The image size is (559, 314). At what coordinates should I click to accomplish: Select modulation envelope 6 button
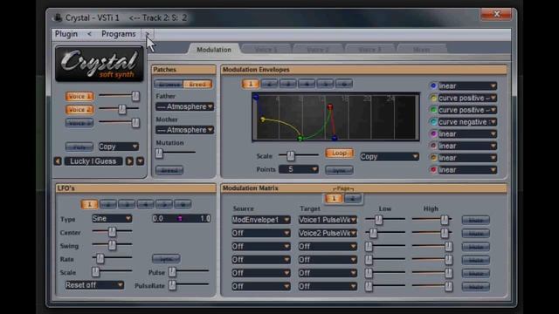coord(344,84)
